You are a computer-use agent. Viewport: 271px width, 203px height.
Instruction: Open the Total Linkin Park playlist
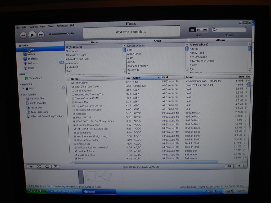(39, 112)
